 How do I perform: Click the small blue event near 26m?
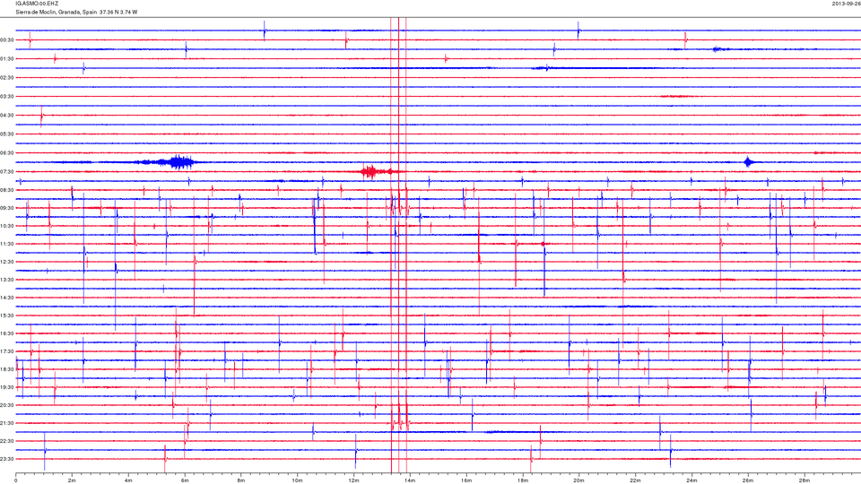coord(748,162)
